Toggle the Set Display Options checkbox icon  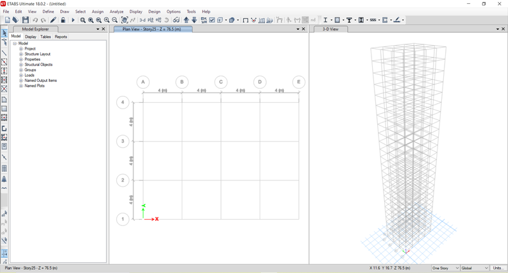211,20
